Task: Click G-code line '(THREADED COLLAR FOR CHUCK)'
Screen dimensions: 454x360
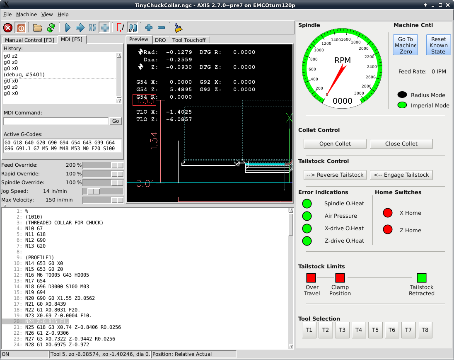Action: 64,223
